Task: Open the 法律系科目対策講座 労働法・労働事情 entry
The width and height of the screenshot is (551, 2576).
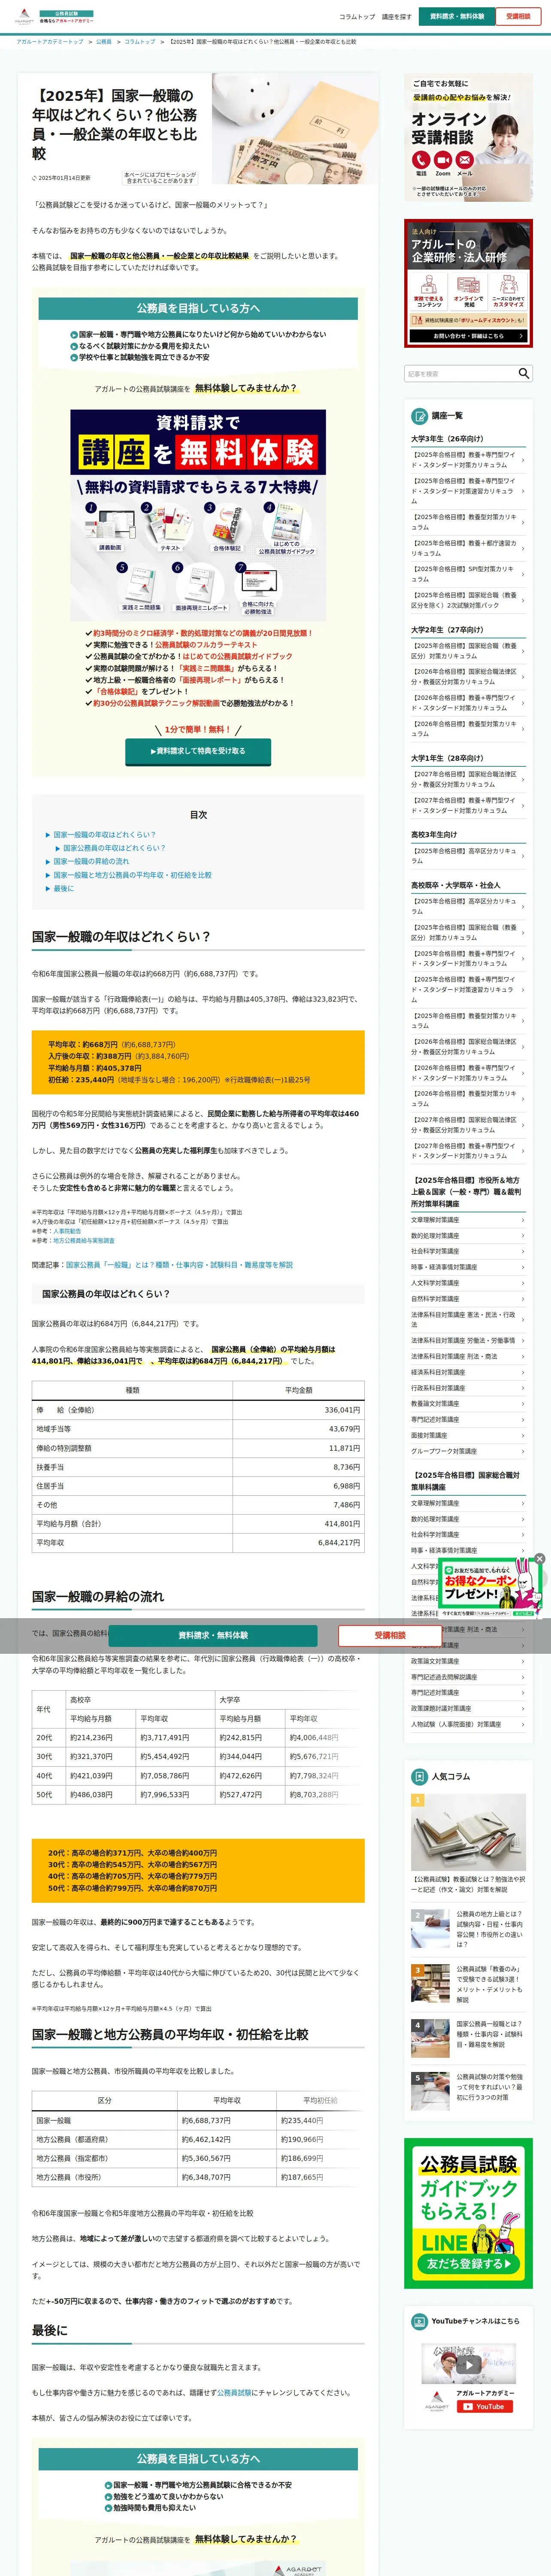Action: (x=468, y=1341)
